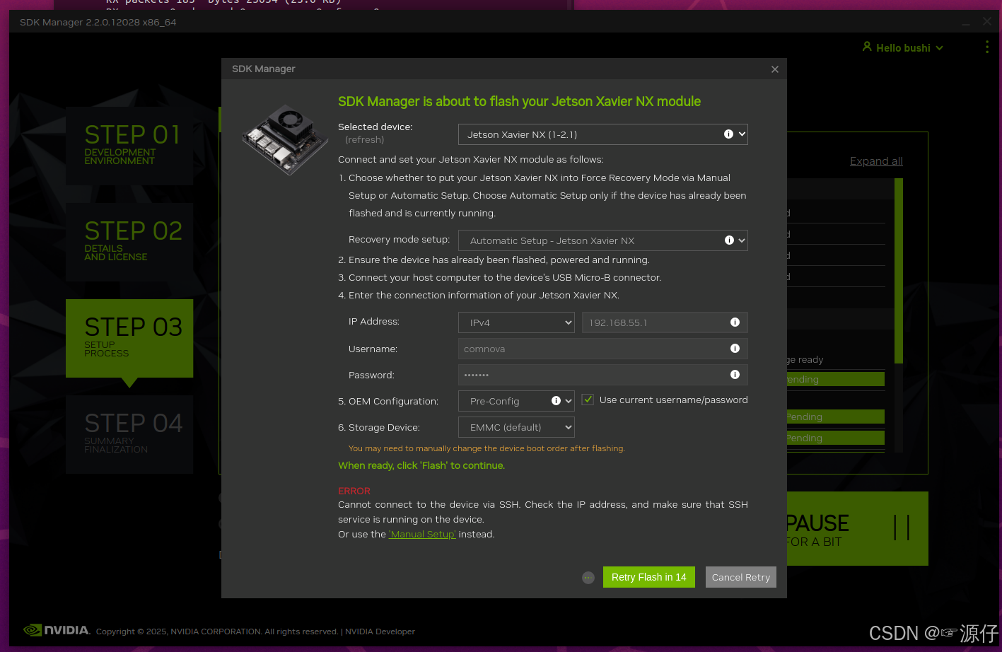Toggle Use current username/password checkbox
Viewport: 1002px width, 652px height.
[588, 400]
